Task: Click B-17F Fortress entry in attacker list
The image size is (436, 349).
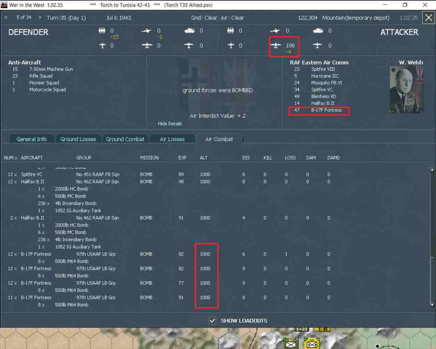Action: pos(326,110)
